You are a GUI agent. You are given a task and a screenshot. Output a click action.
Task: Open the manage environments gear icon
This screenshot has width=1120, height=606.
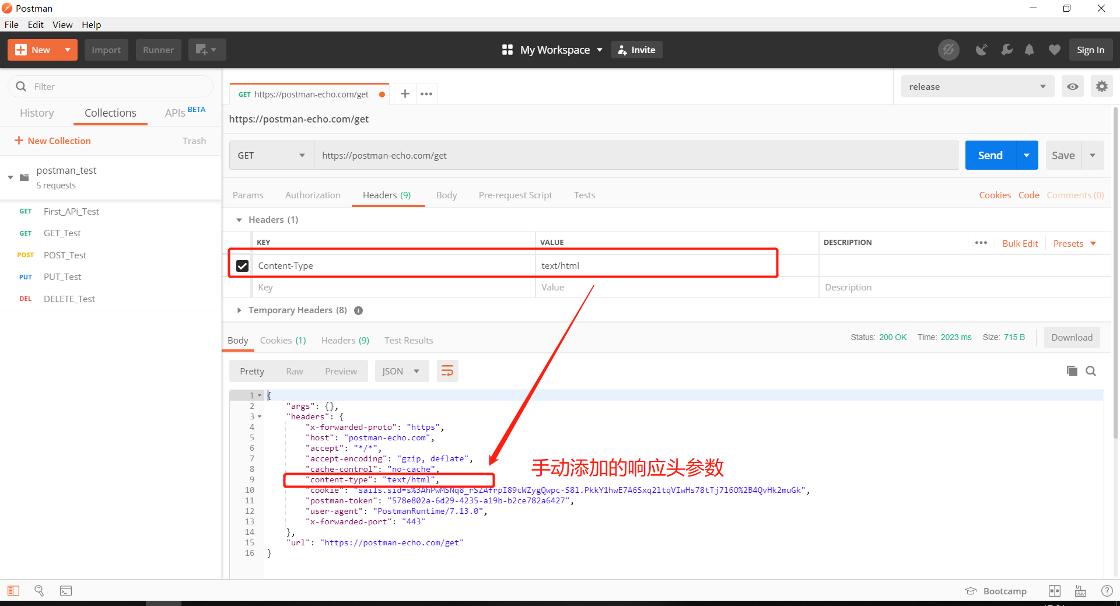[1101, 86]
